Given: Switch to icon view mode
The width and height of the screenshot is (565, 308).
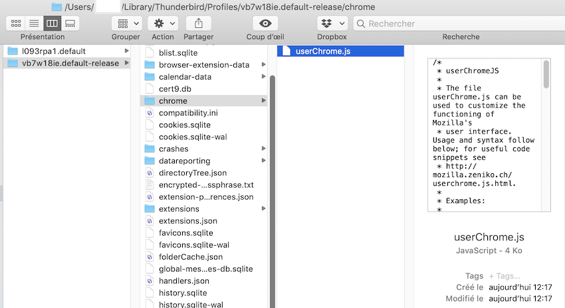Looking at the screenshot, I should [x=15, y=23].
